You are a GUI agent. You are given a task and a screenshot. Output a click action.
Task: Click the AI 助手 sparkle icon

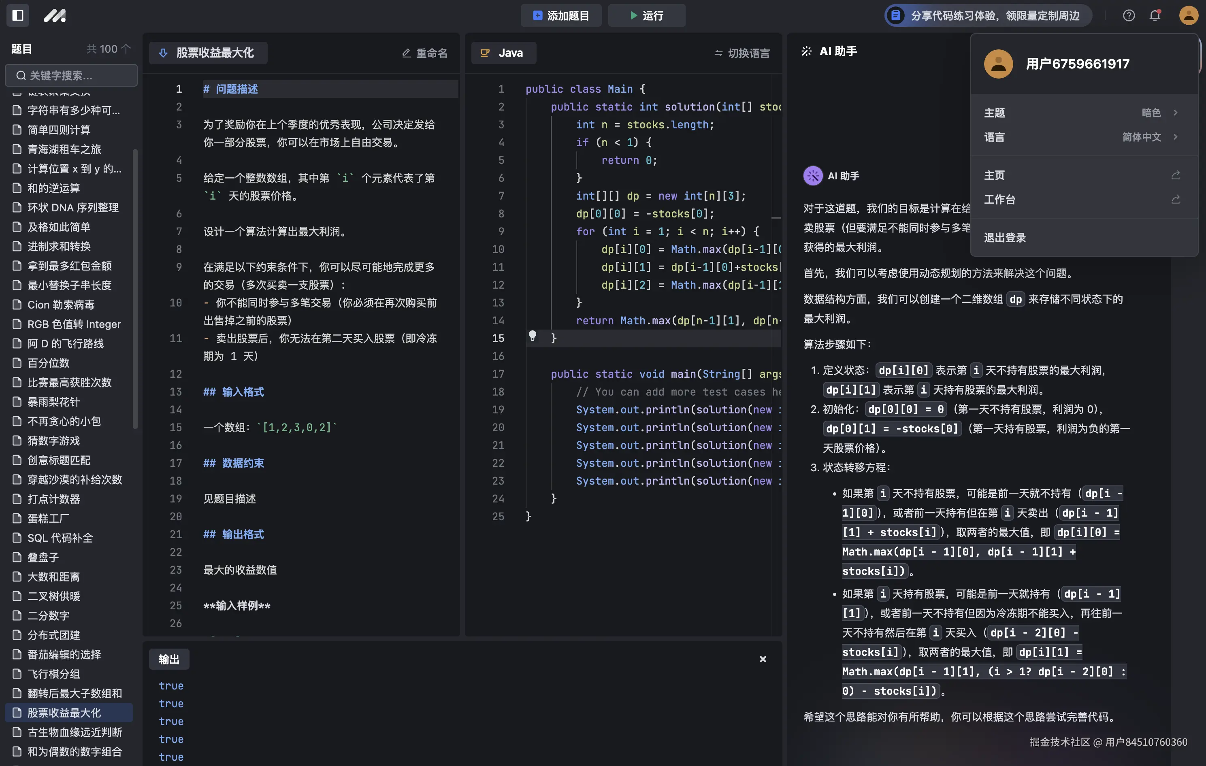[806, 51]
